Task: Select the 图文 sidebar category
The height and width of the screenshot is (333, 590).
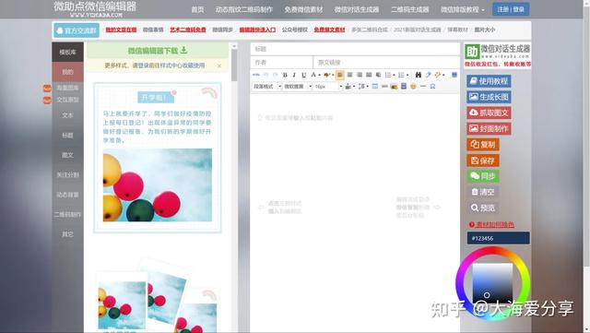Action: [x=67, y=155]
